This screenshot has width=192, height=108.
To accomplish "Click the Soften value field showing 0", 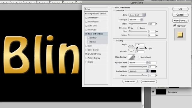I will pos(152,35).
